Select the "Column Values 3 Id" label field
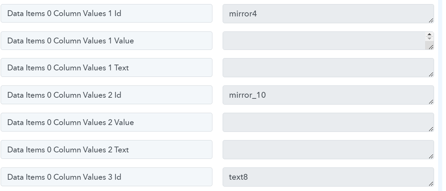 click(x=106, y=177)
